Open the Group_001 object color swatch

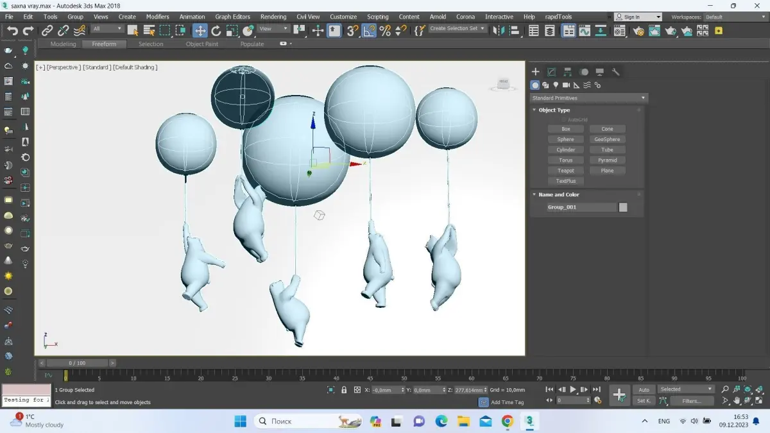click(623, 207)
